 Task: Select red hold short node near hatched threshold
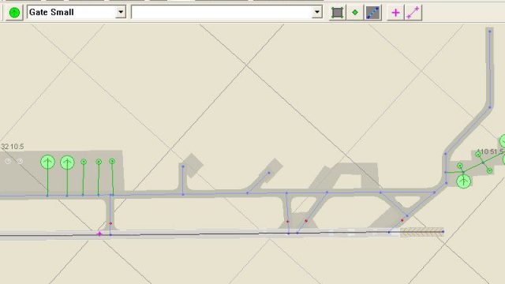[402, 220]
